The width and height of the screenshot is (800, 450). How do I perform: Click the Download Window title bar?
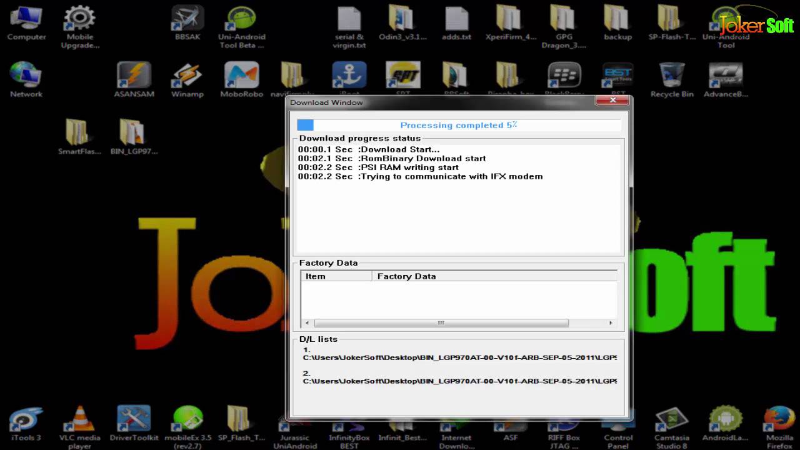[x=441, y=102]
